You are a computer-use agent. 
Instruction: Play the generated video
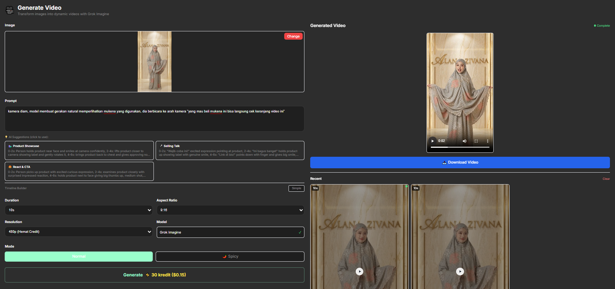click(432, 141)
